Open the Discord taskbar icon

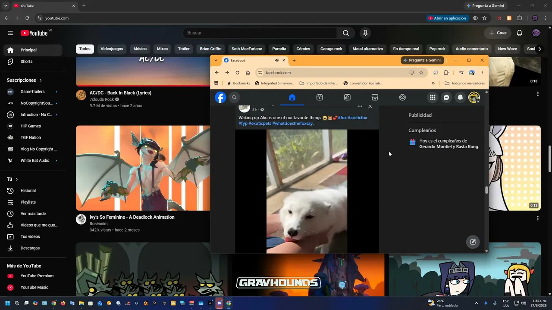(x=219, y=303)
